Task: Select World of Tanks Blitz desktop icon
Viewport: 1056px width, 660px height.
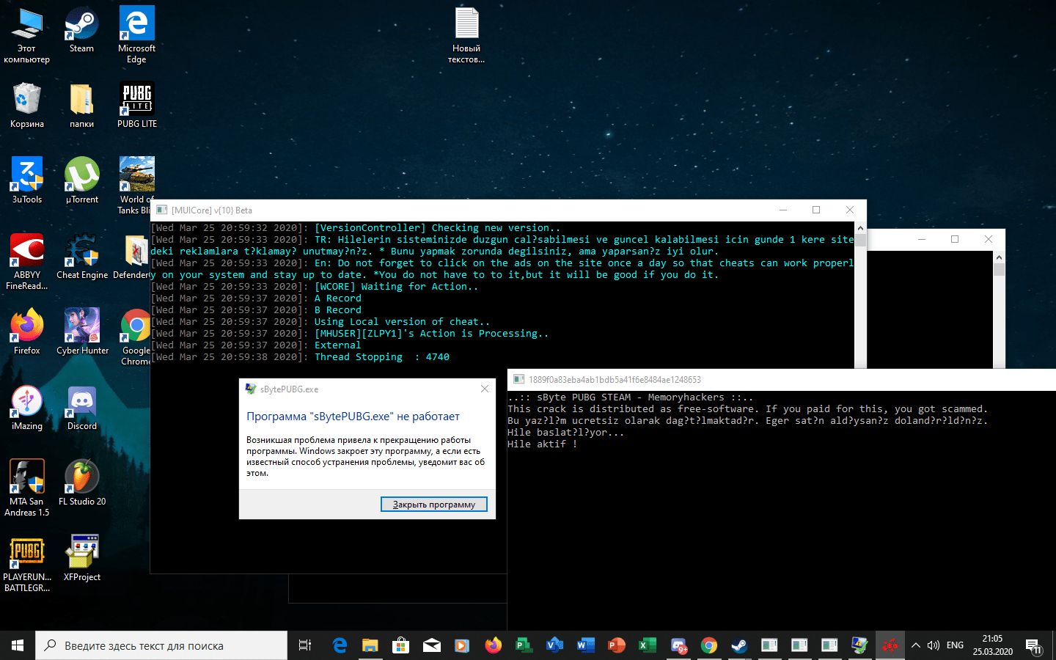Action: coord(136,186)
